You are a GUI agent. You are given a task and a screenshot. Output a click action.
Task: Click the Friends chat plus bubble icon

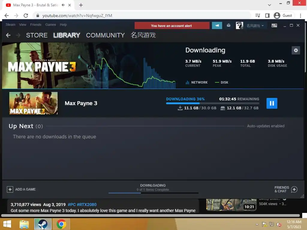tap(294, 189)
